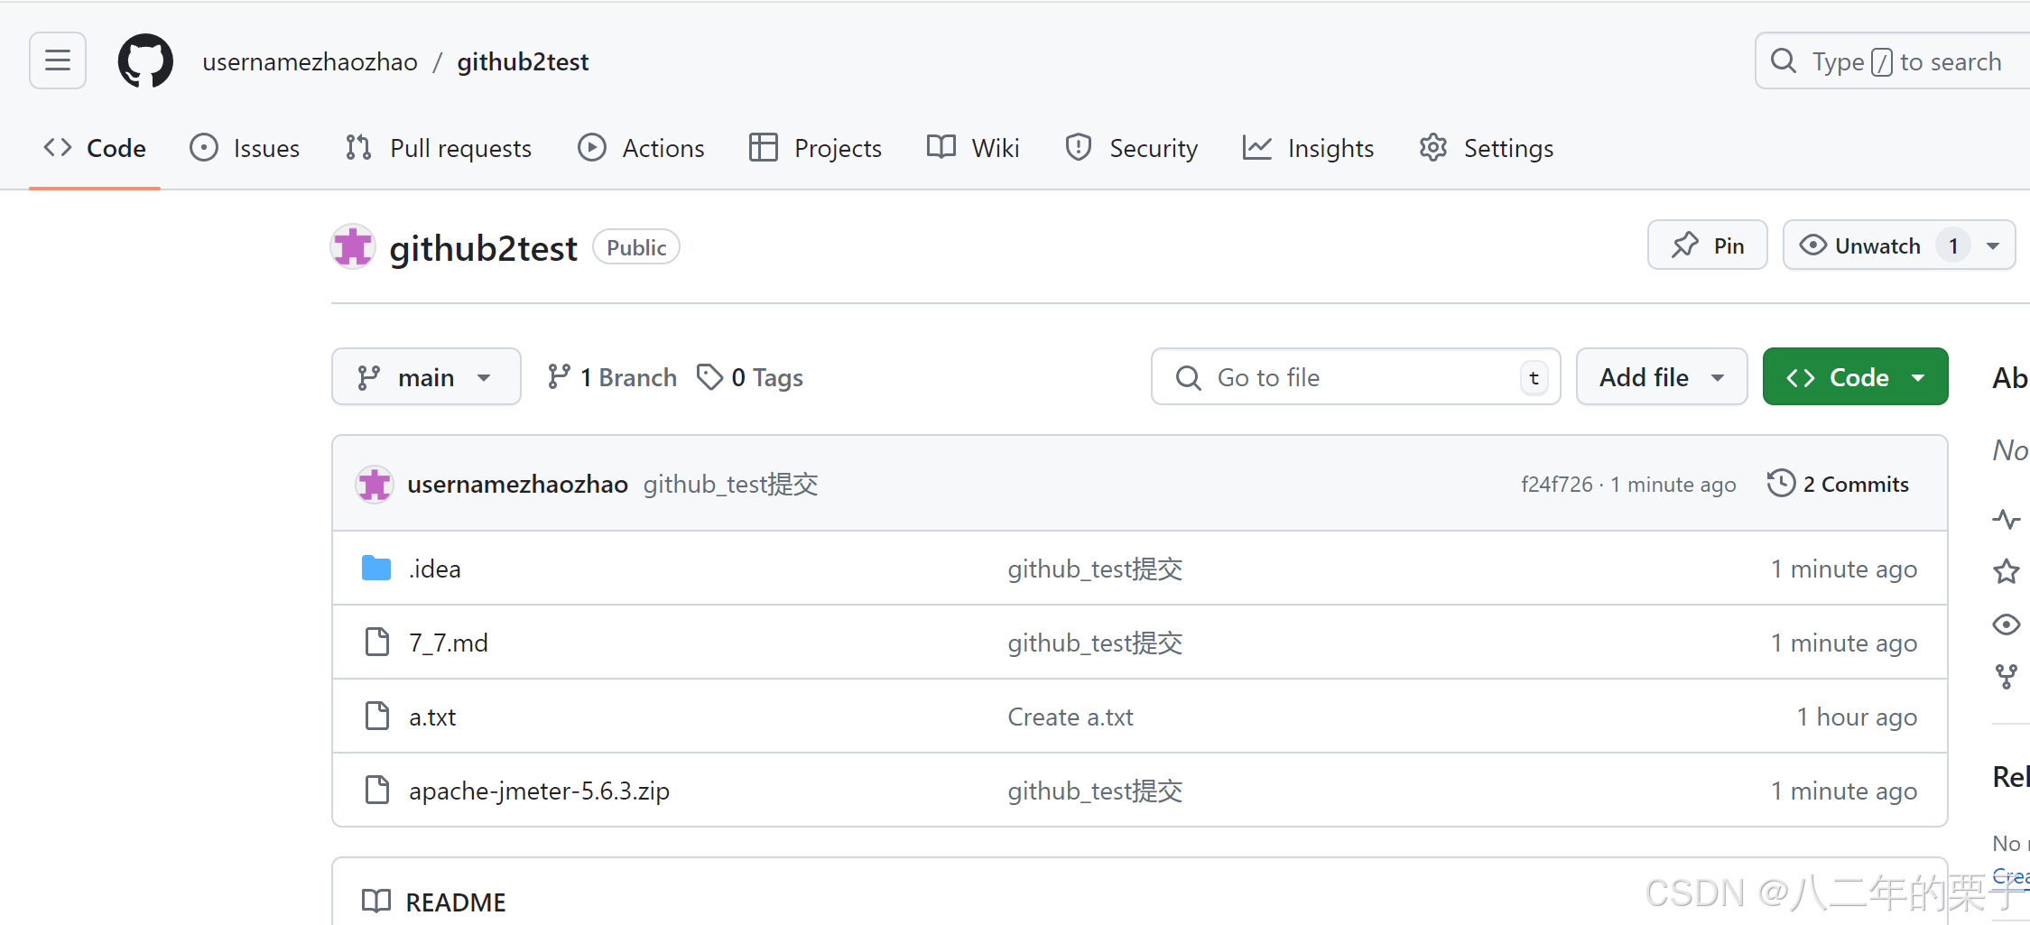Open the green Code clone dropdown

pyautogui.click(x=1855, y=377)
